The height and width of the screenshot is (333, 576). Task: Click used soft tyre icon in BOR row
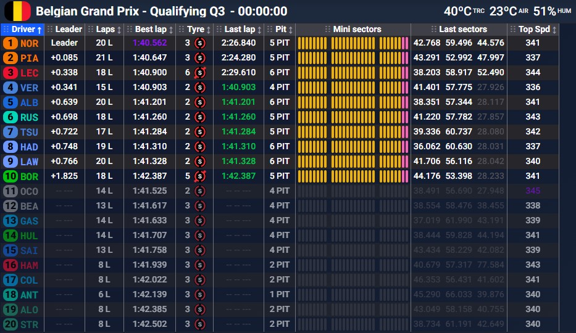(x=200, y=176)
